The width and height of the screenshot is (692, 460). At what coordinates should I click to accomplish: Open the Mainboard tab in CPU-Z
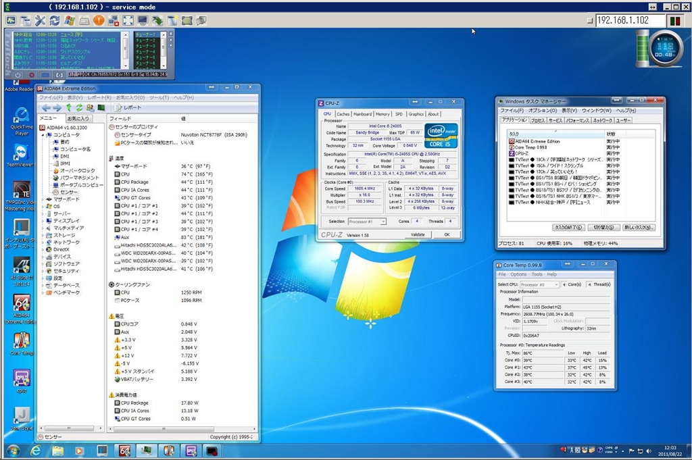pos(363,114)
